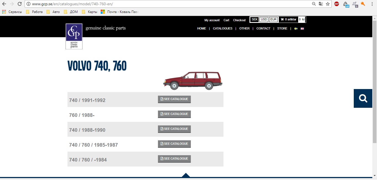377x180 pixels.
Task: Go to the HOME page
Action: click(x=201, y=29)
